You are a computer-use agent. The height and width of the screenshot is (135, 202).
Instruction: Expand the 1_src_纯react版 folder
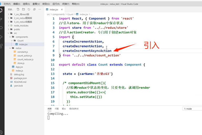coord(8,14)
